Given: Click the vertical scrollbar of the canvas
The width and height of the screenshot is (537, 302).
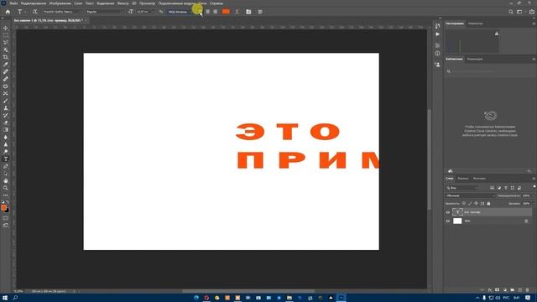Looking at the screenshot, I should click(429, 159).
